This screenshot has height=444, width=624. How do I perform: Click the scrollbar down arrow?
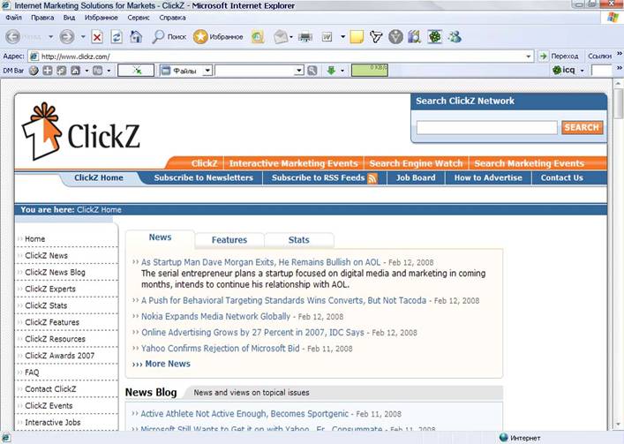pyautogui.click(x=618, y=425)
